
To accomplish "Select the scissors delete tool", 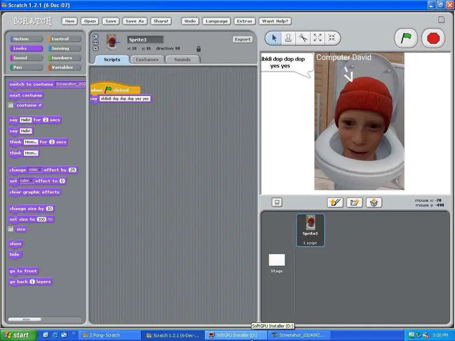I will pos(303,38).
